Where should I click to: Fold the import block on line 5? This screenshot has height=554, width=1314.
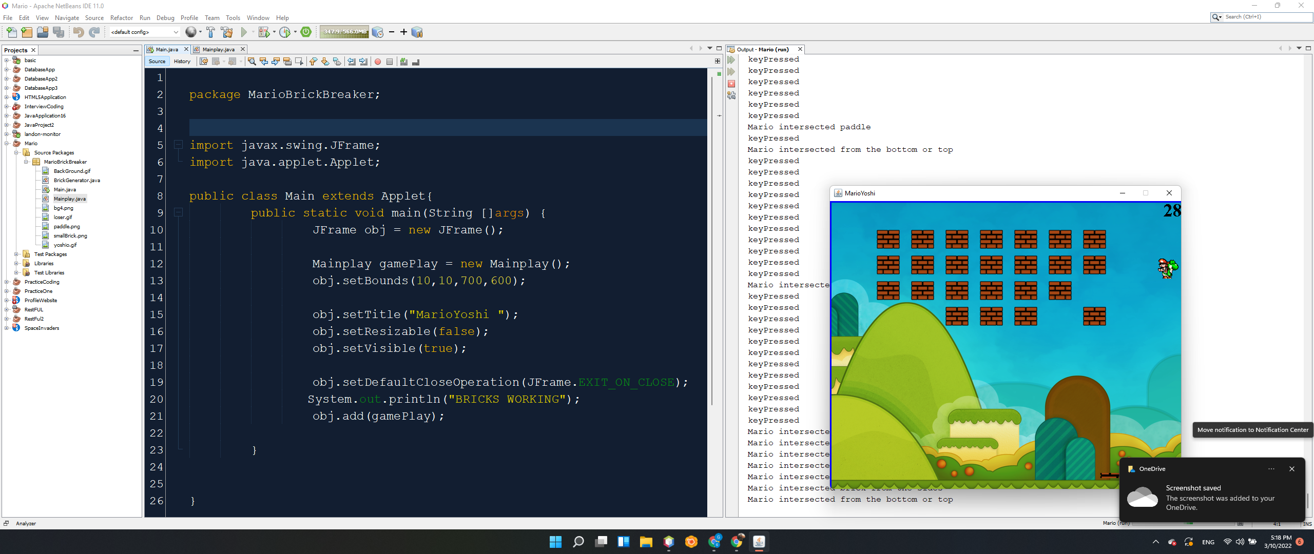click(179, 145)
